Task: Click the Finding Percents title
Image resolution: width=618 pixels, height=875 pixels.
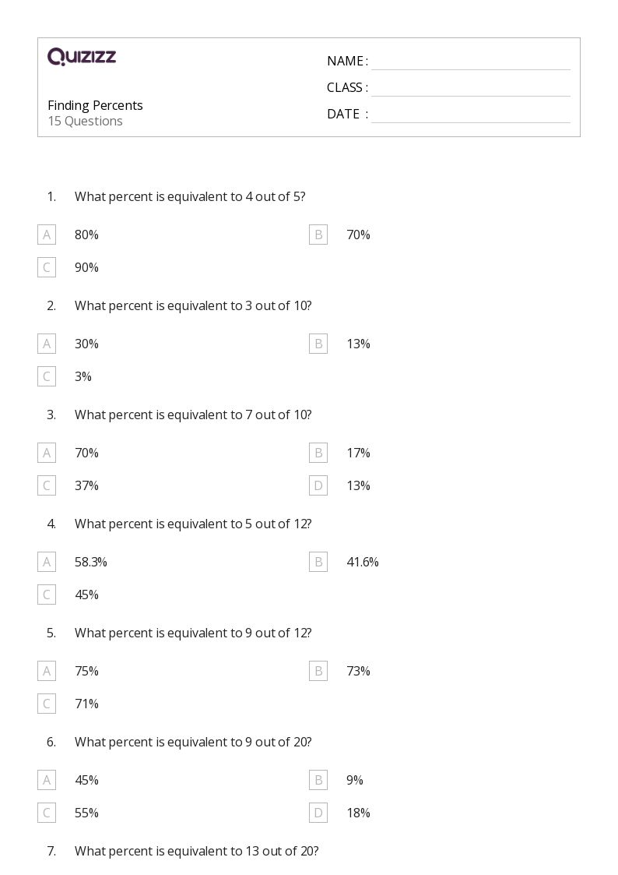Action: (95, 105)
